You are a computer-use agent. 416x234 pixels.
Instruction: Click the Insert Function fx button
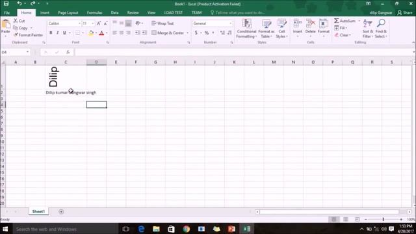(x=68, y=52)
